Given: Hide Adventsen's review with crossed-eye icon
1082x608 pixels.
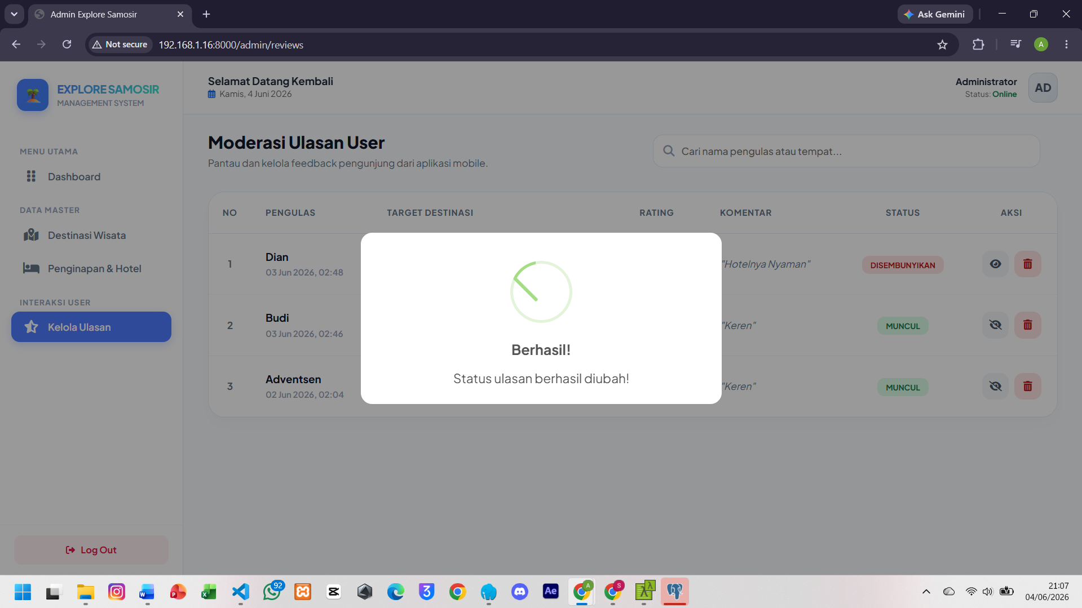Looking at the screenshot, I should click(995, 387).
